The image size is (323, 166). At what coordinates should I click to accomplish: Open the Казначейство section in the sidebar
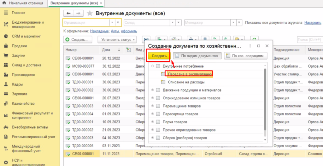[x=23, y=103]
